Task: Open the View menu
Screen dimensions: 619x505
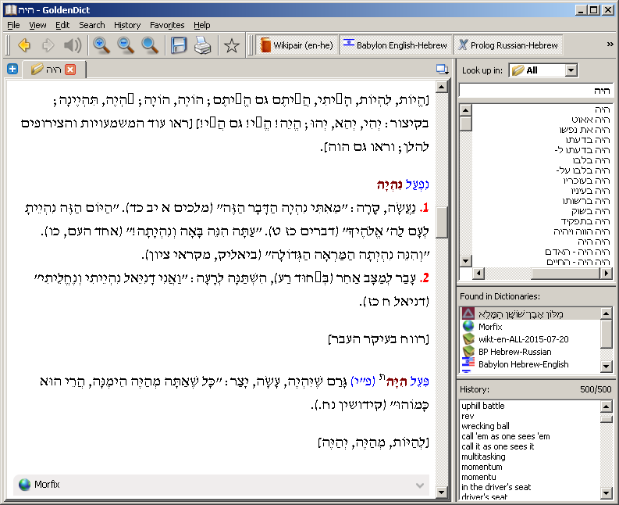Action: [x=37, y=25]
